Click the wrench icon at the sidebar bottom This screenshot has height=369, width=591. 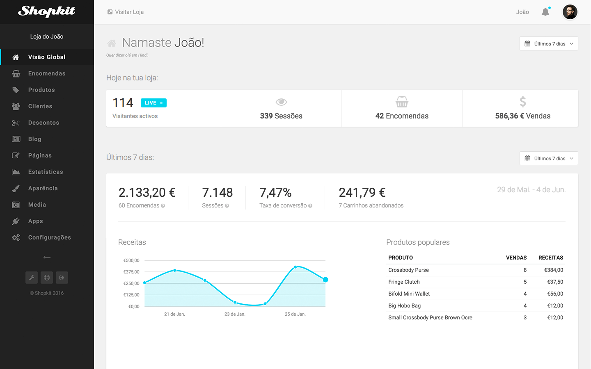tap(32, 278)
